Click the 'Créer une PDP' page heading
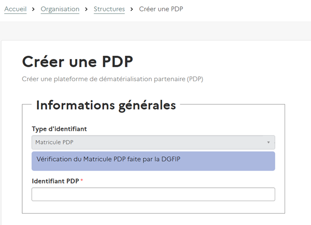Viewport: 311px width, 225px height. coord(78,62)
